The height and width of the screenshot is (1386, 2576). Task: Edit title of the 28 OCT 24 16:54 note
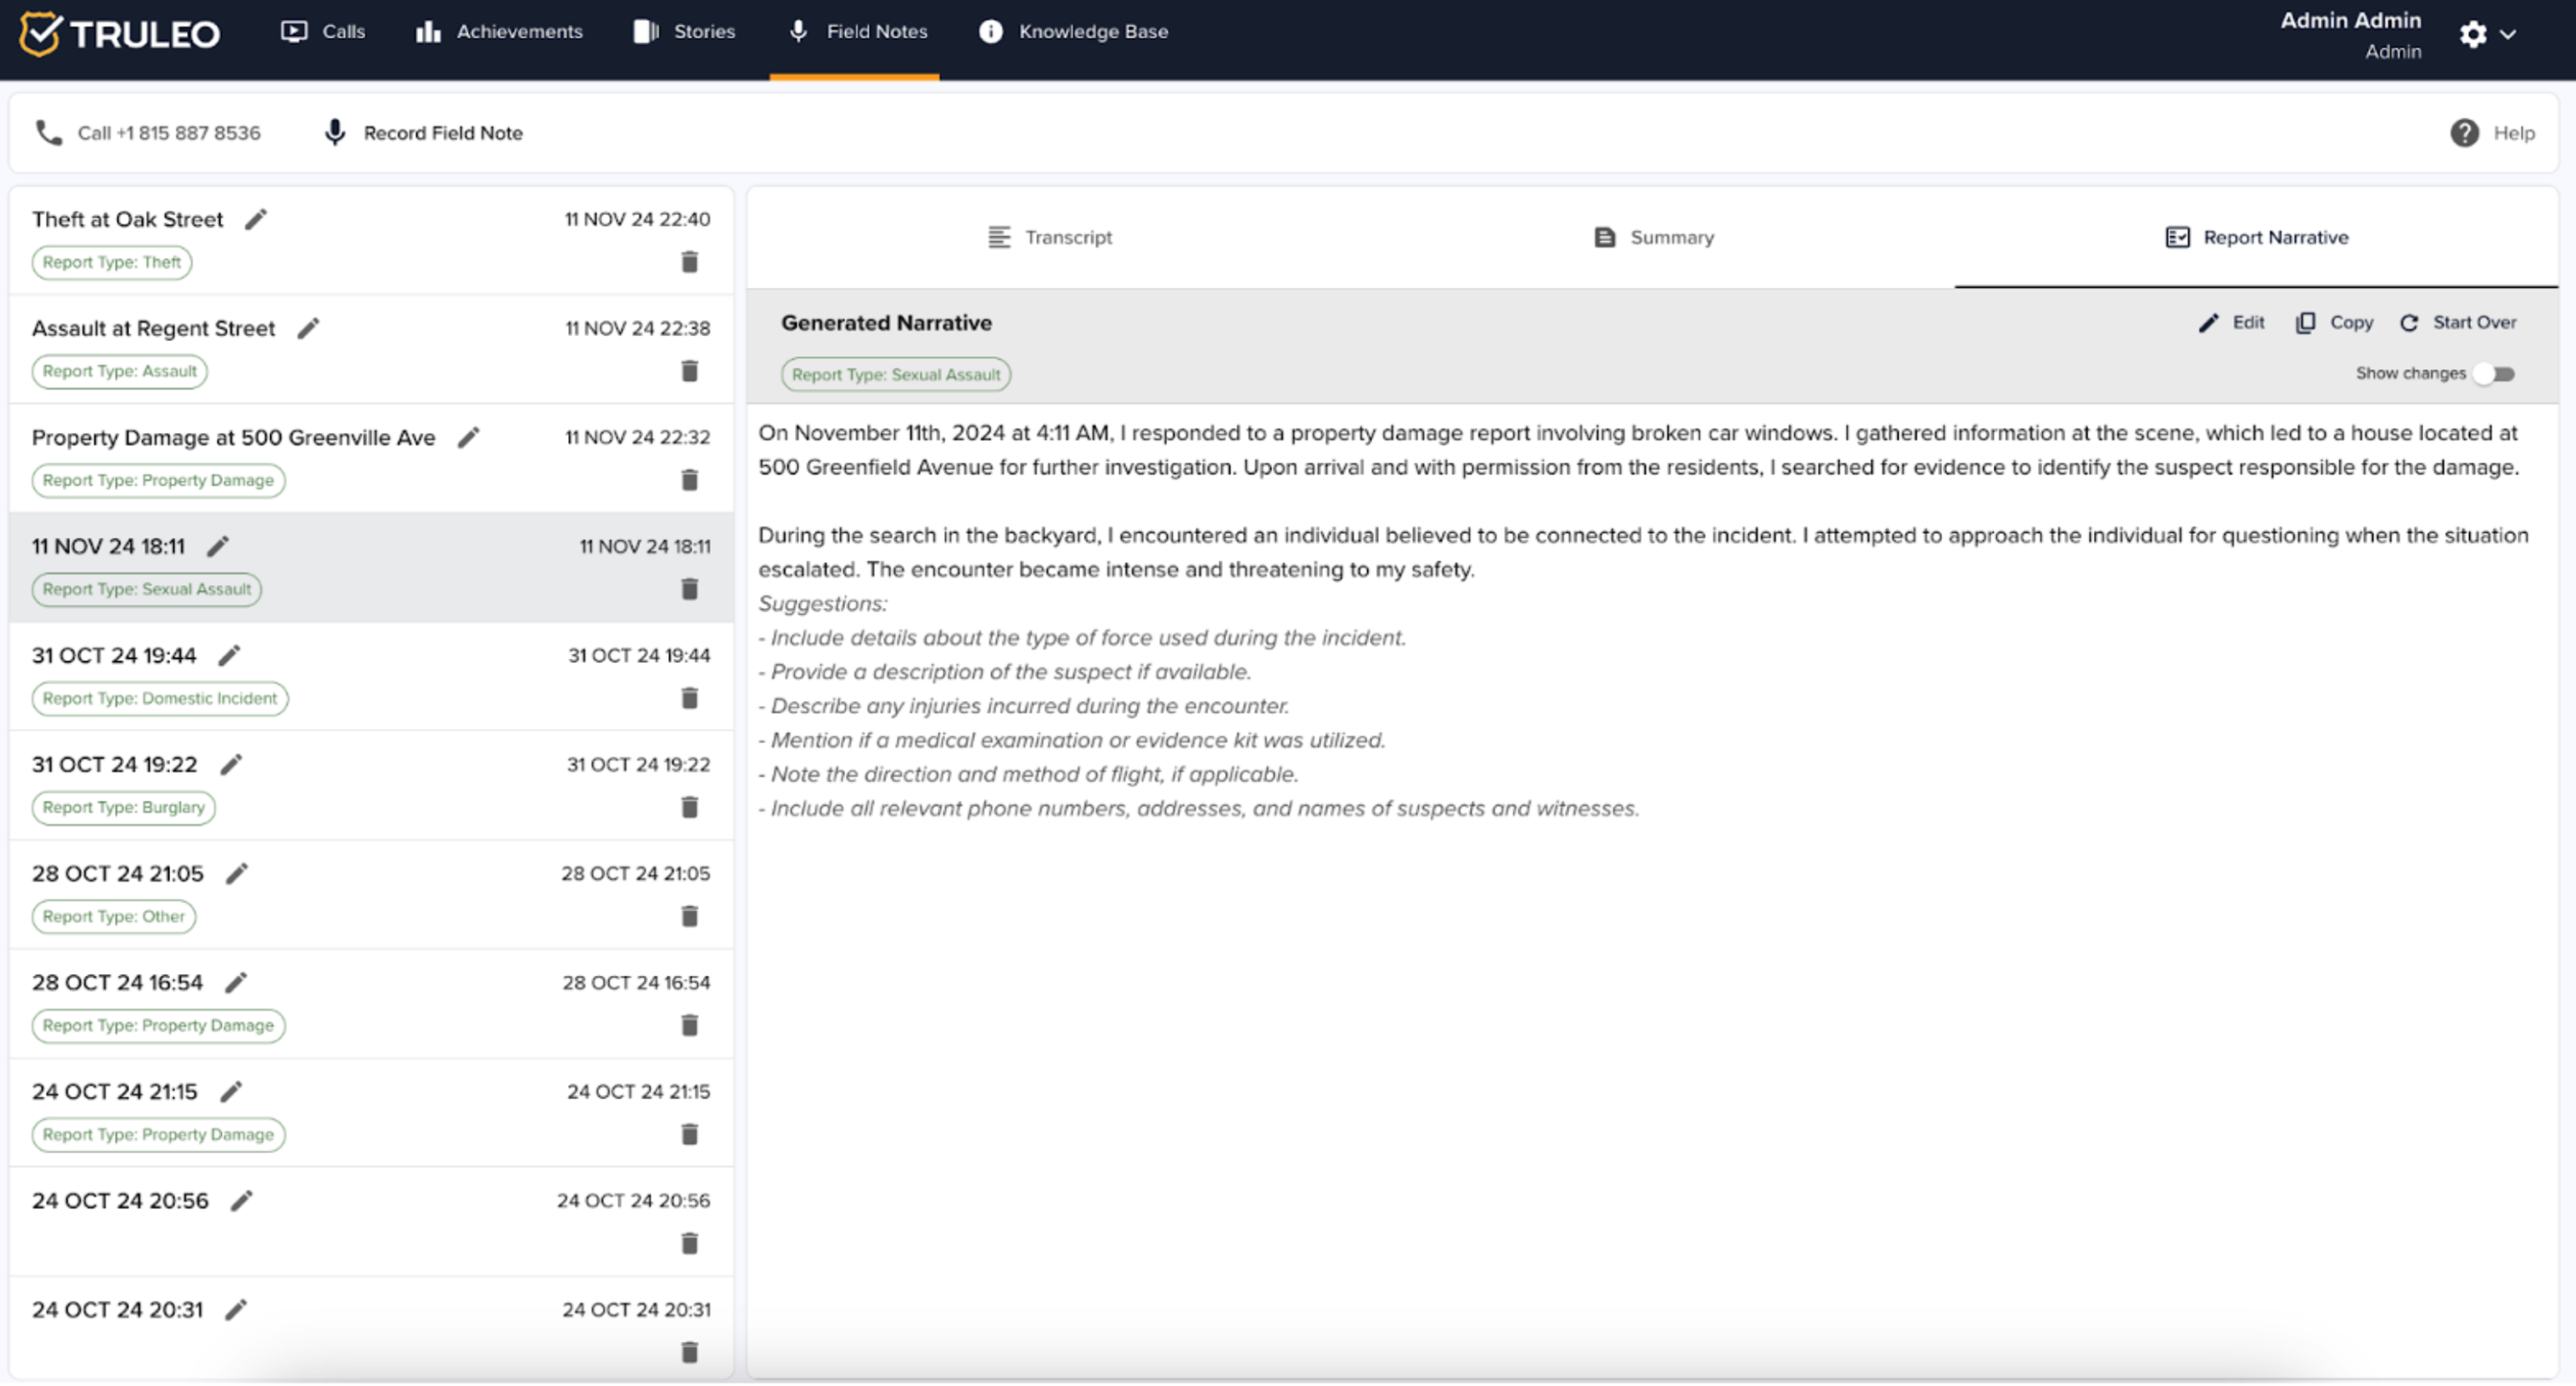(x=235, y=982)
